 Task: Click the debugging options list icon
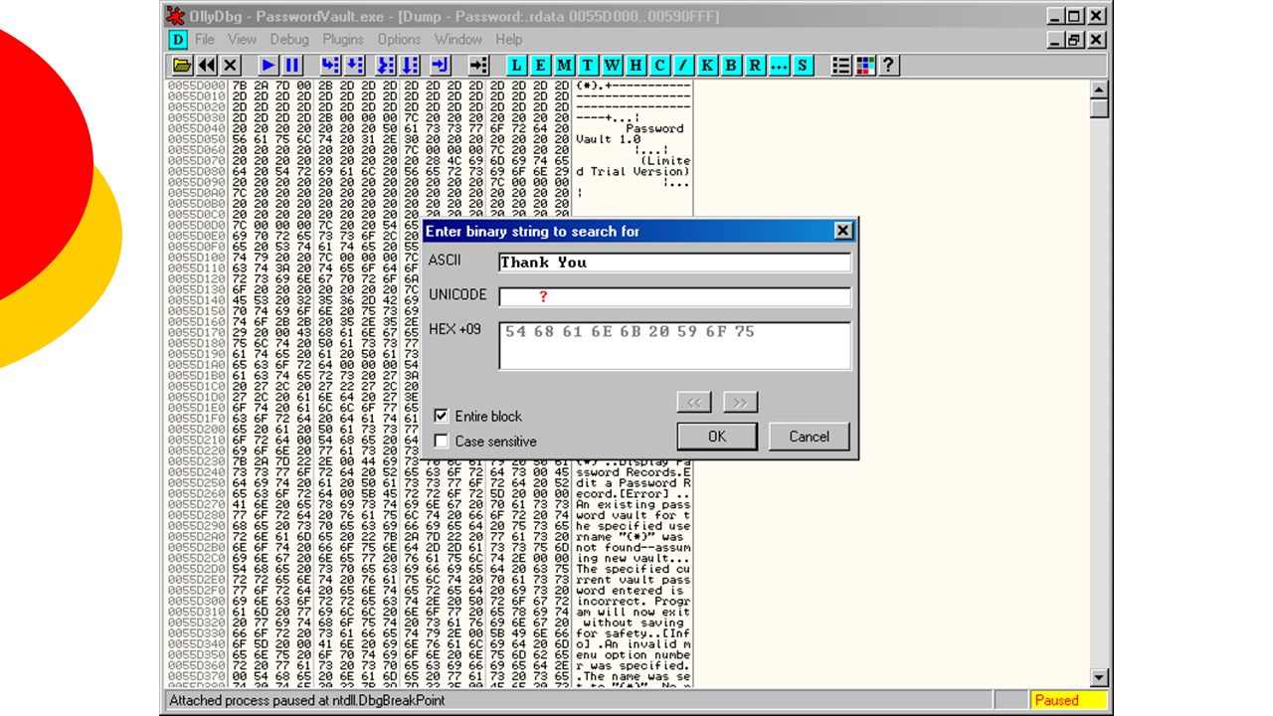(841, 65)
